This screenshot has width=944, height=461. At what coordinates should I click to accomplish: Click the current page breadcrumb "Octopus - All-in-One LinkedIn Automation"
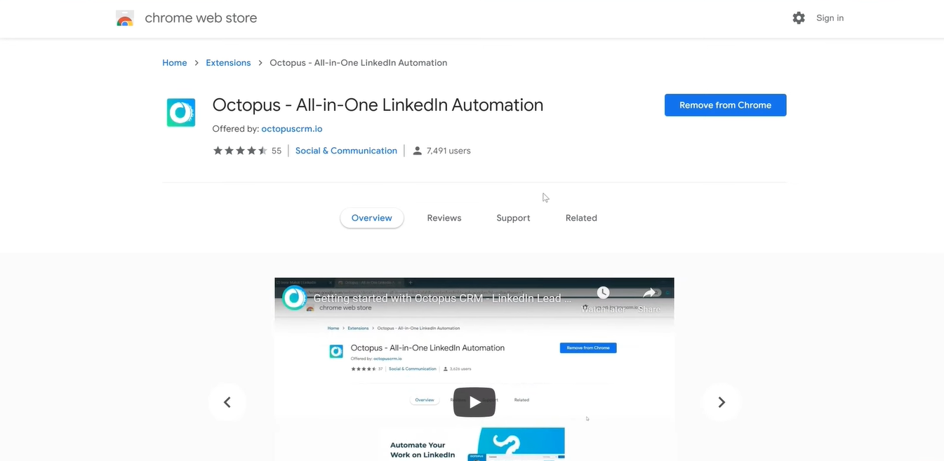[359, 63]
